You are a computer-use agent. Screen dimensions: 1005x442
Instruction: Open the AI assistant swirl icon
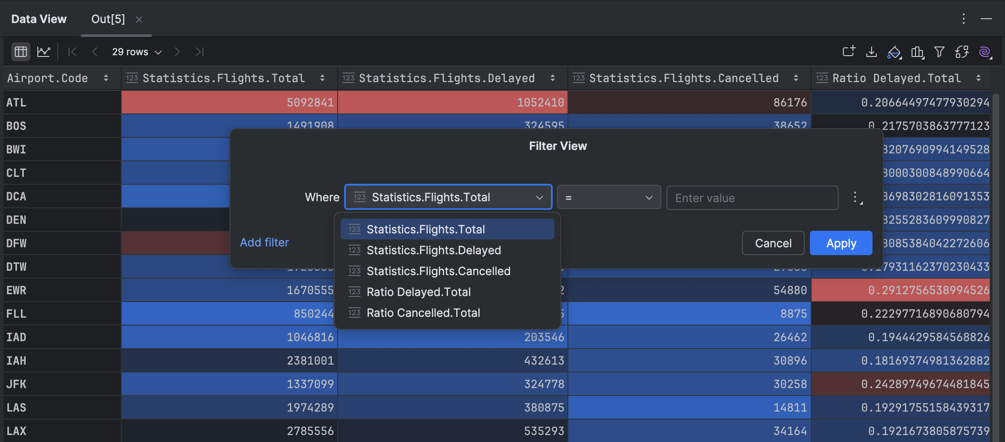point(985,52)
